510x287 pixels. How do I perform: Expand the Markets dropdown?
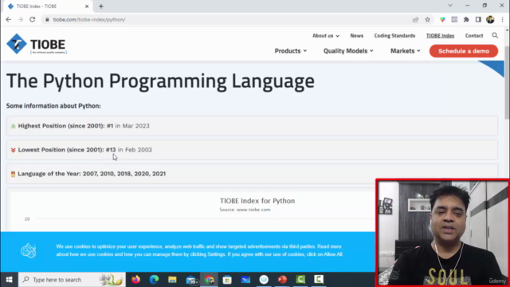(x=406, y=51)
